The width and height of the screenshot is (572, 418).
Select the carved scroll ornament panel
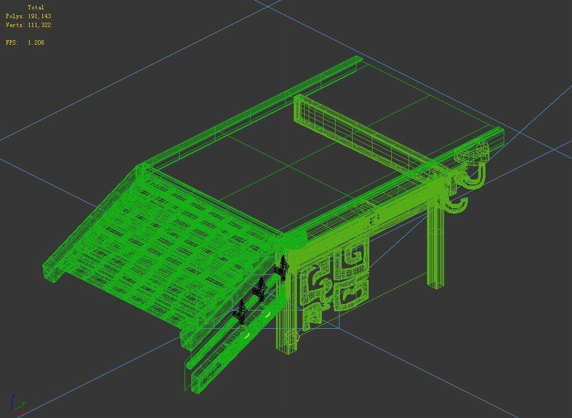pyautogui.click(x=334, y=284)
